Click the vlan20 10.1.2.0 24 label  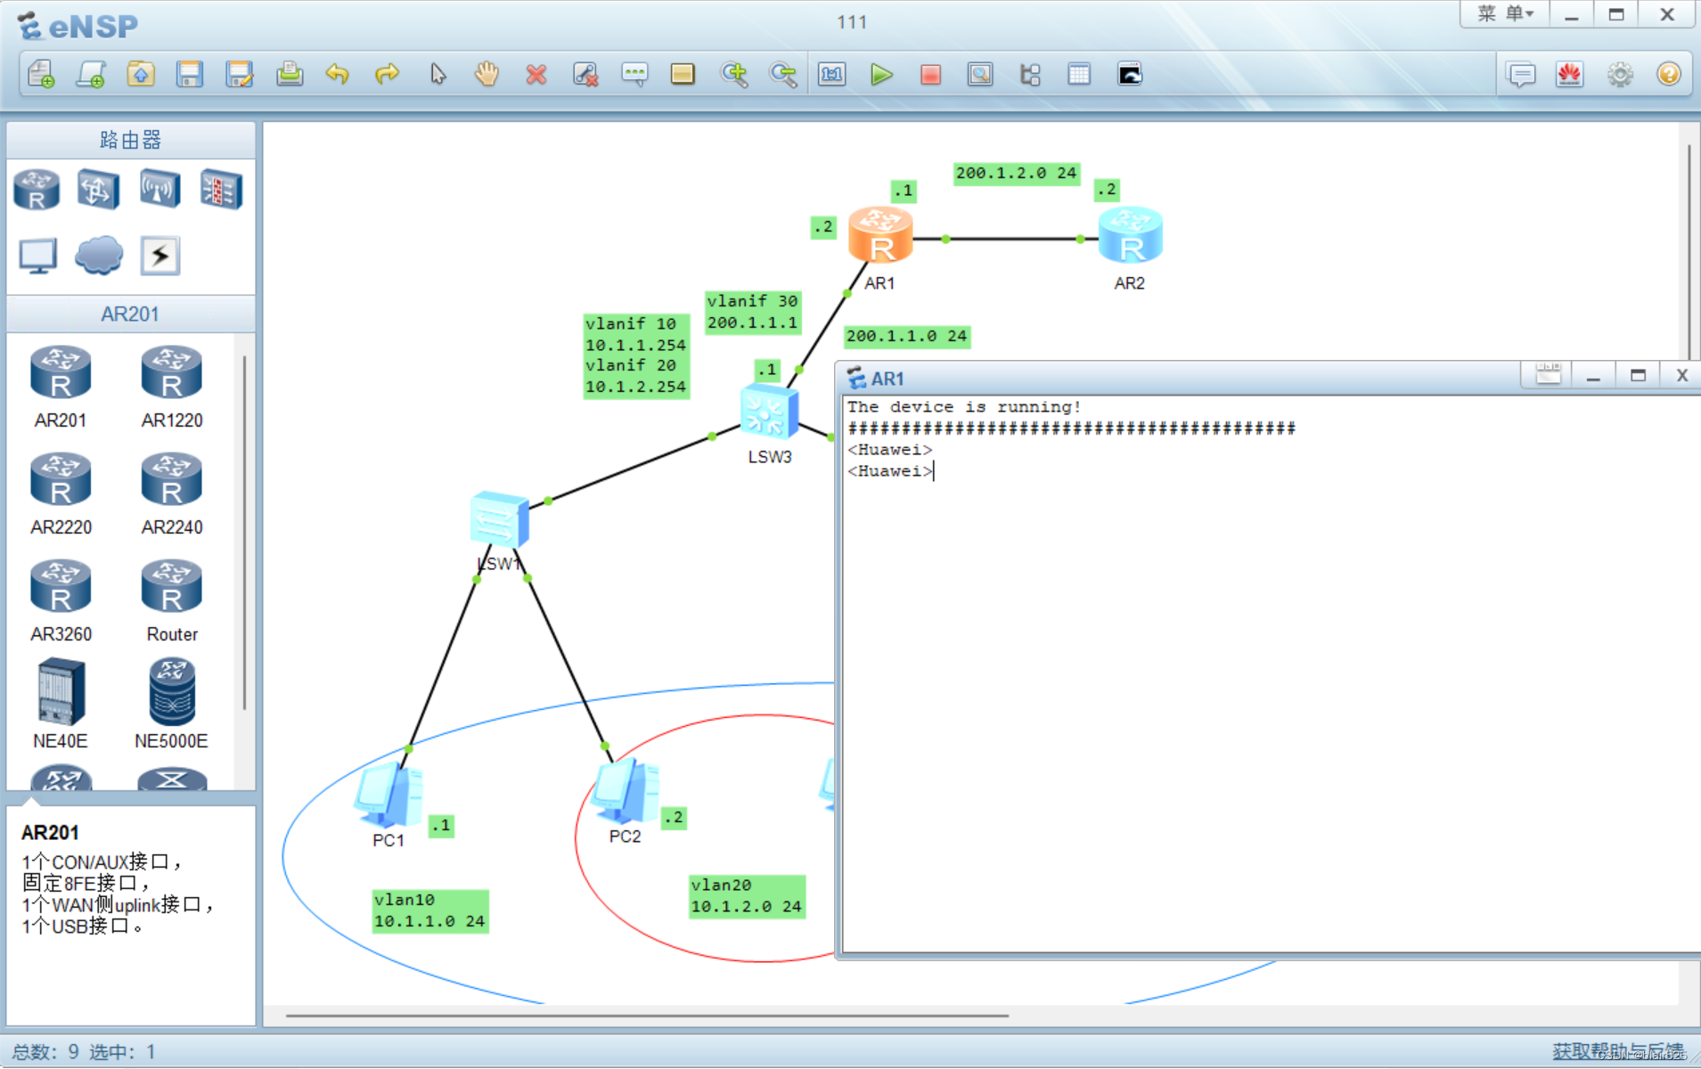[747, 896]
